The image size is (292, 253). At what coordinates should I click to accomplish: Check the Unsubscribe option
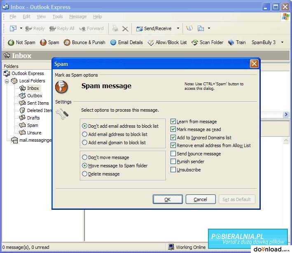pyautogui.click(x=173, y=169)
